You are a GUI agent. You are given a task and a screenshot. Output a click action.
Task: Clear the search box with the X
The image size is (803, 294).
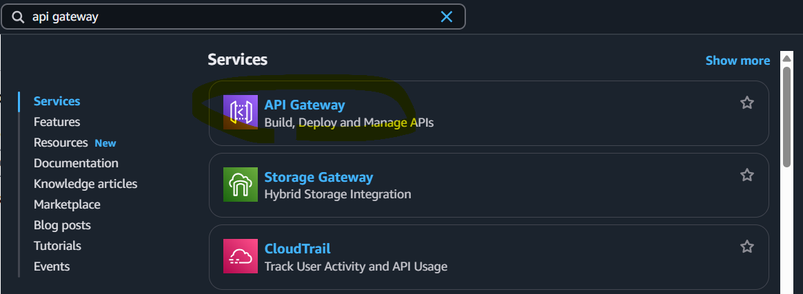(x=447, y=17)
